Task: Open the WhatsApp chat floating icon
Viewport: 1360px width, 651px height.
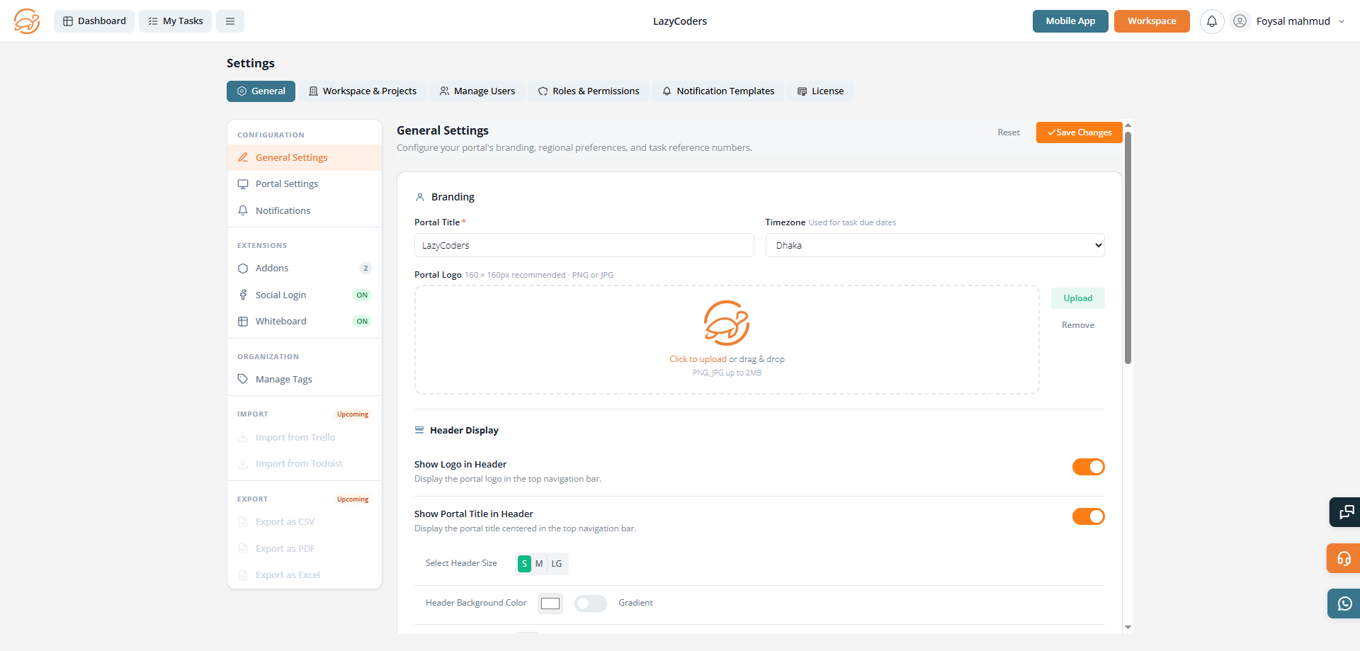Action: pos(1344,604)
